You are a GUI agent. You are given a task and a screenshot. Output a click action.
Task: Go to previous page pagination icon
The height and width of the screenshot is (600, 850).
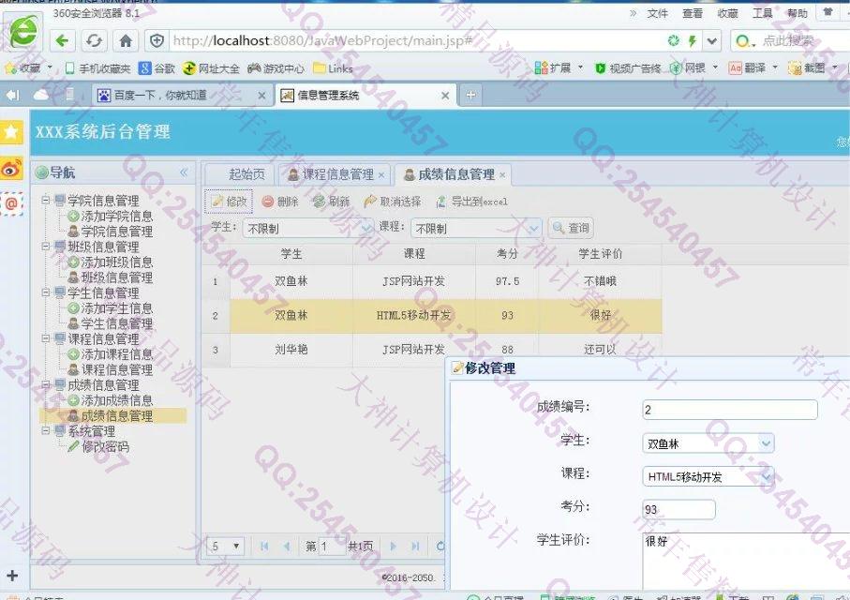pyautogui.click(x=287, y=547)
